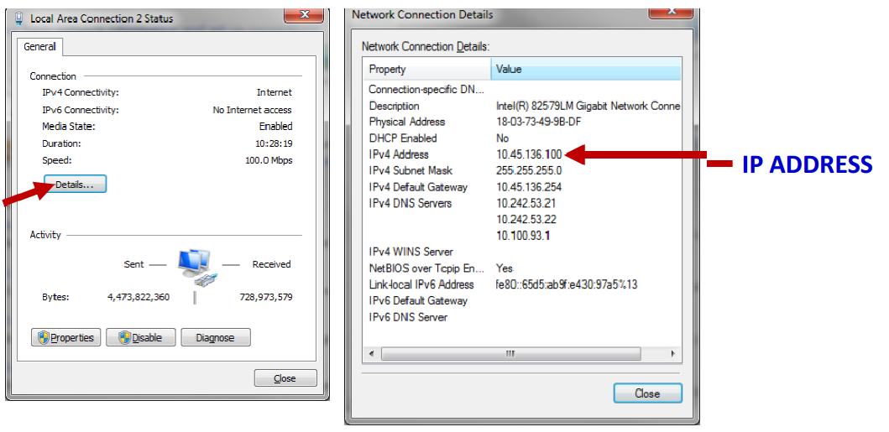
Task: Open the connection Properties button
Action: click(x=65, y=337)
